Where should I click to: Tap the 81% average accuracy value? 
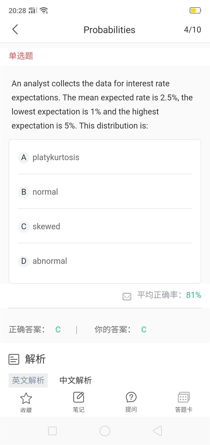click(193, 295)
